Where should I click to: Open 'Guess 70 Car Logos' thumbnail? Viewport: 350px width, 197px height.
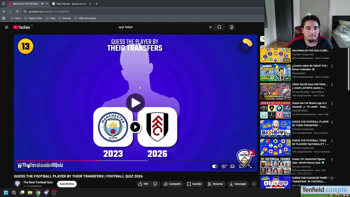(275, 110)
